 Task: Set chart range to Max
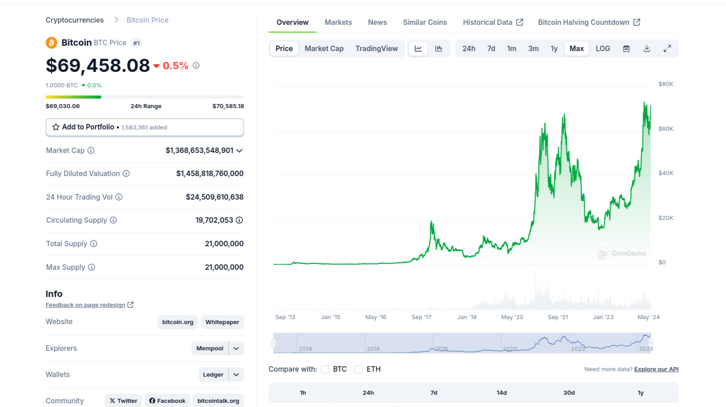[576, 48]
